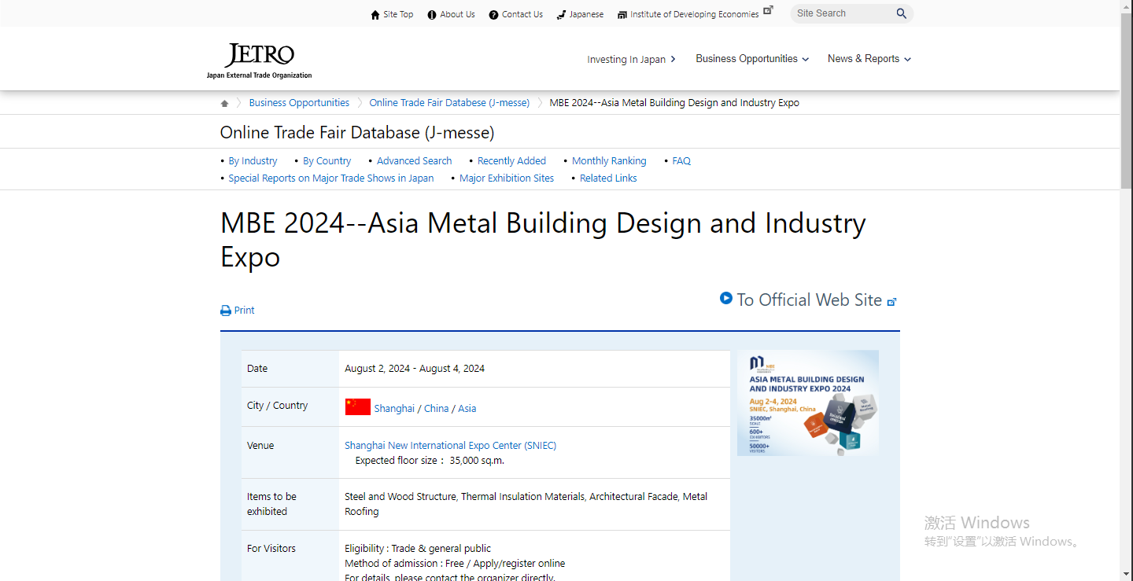
Task: Click the Eligibility : Trade & general public text
Action: tap(418, 549)
